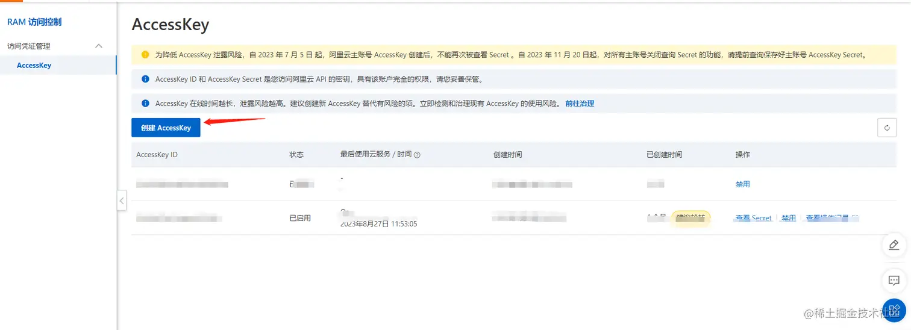
Task: Click 禁用 in the 已启用 row
Action: click(788, 218)
